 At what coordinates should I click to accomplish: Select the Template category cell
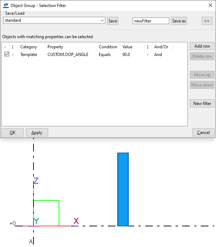pyautogui.click(x=29, y=55)
